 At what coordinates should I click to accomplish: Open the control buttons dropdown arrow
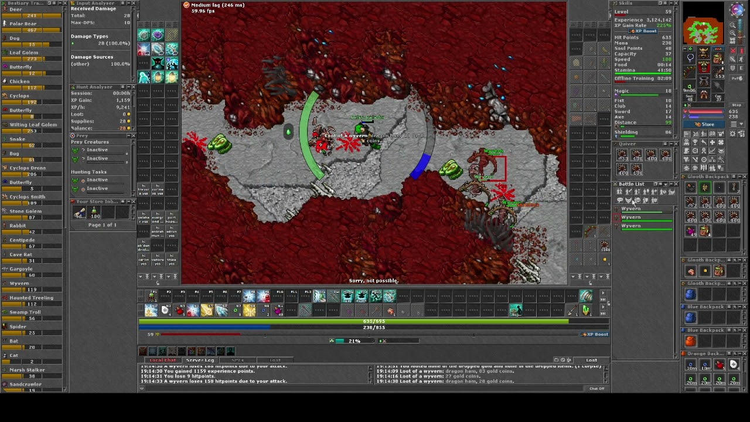tap(741, 124)
